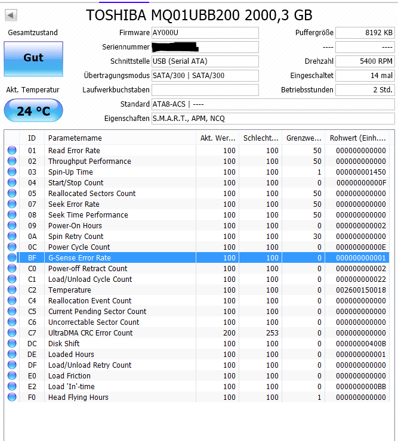Click the Rohwert column header
This screenshot has width=398, height=441.
pos(357,138)
